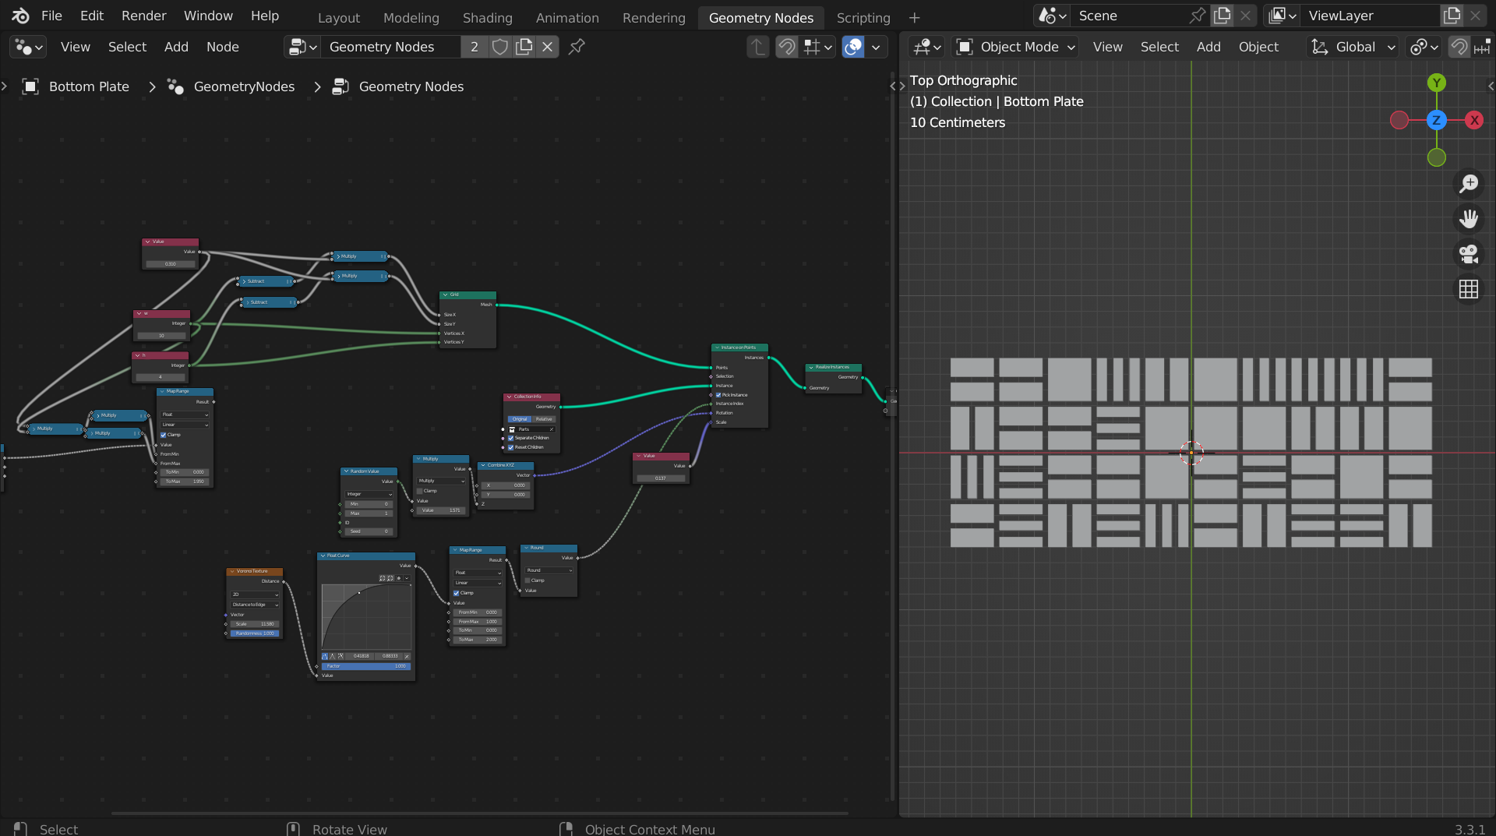
Task: Open the Linear dropdown in left Map Range
Action: (185, 425)
